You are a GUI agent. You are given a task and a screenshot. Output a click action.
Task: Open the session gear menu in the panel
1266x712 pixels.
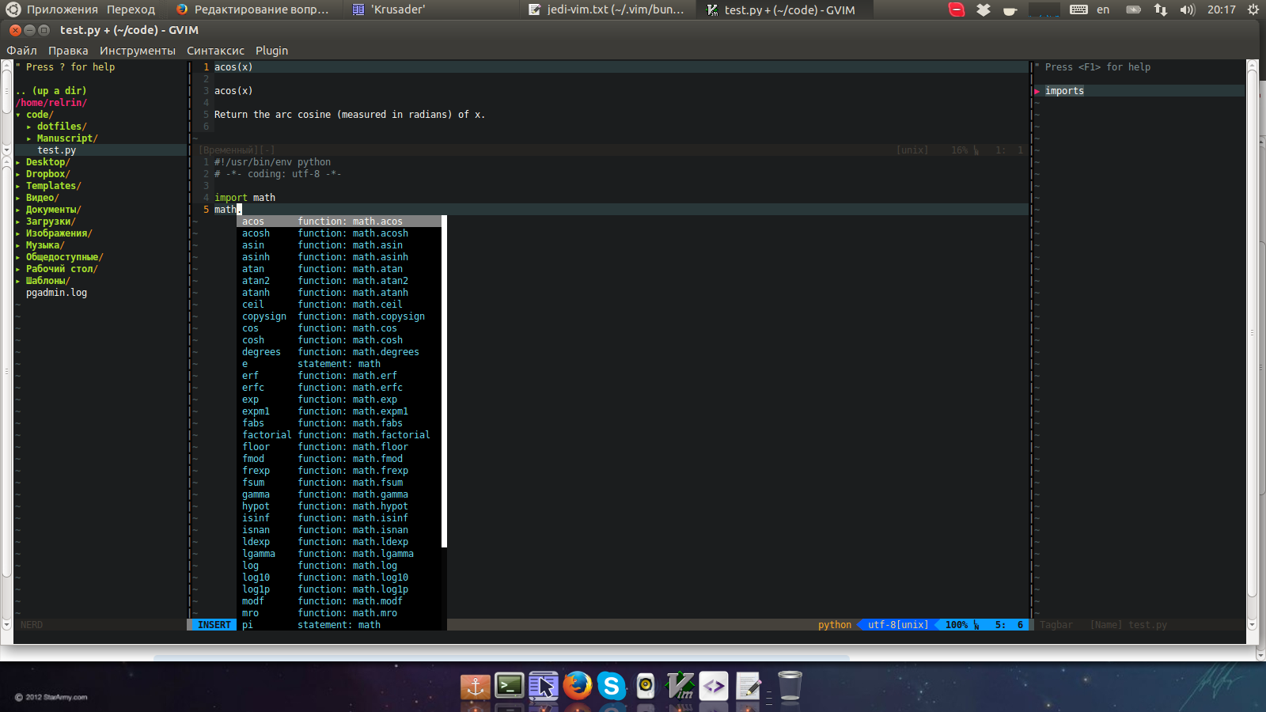pos(1253,9)
